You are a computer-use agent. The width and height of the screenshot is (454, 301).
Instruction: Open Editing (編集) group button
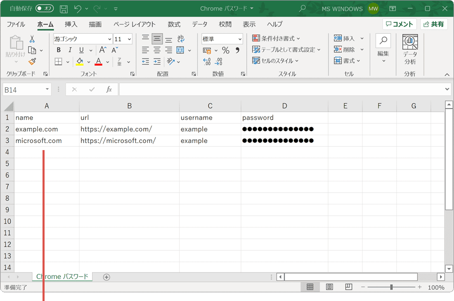pyautogui.click(x=383, y=48)
